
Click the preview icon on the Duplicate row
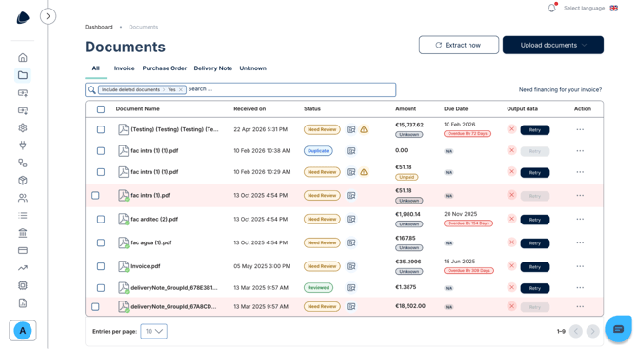pyautogui.click(x=351, y=151)
